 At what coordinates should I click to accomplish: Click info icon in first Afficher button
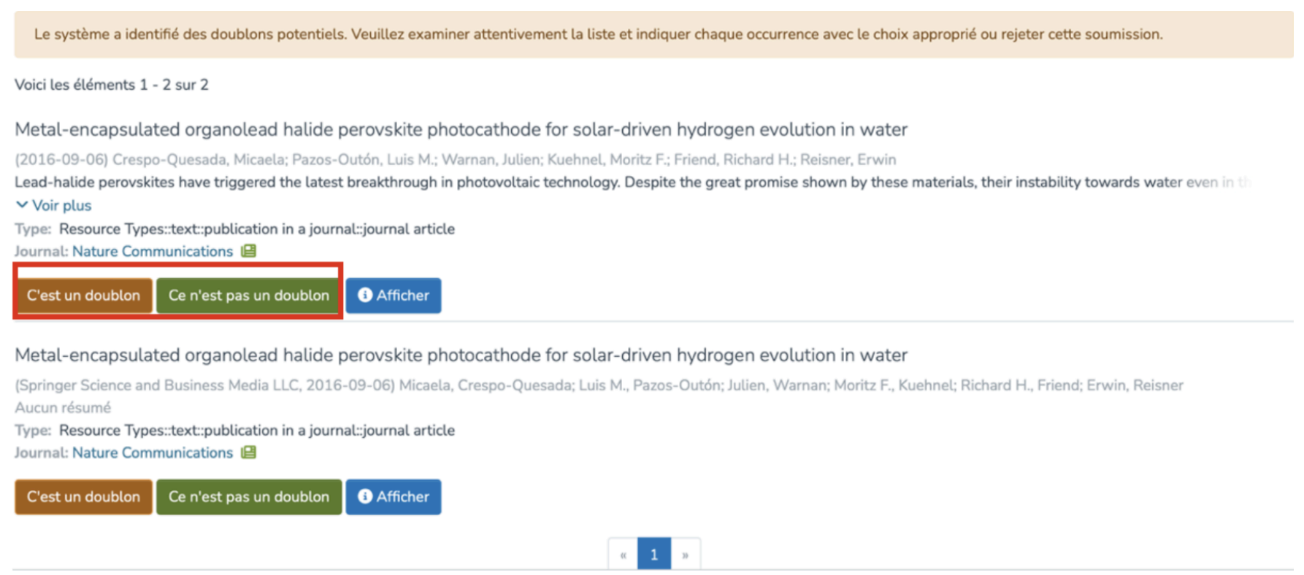[x=365, y=295]
